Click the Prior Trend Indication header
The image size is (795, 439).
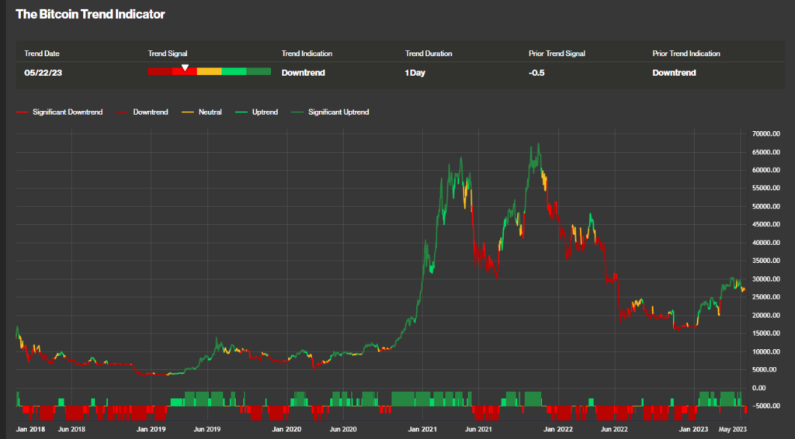(686, 54)
